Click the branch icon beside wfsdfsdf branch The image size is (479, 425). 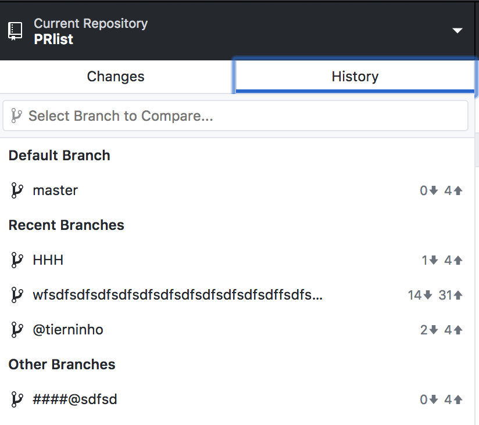(x=17, y=295)
